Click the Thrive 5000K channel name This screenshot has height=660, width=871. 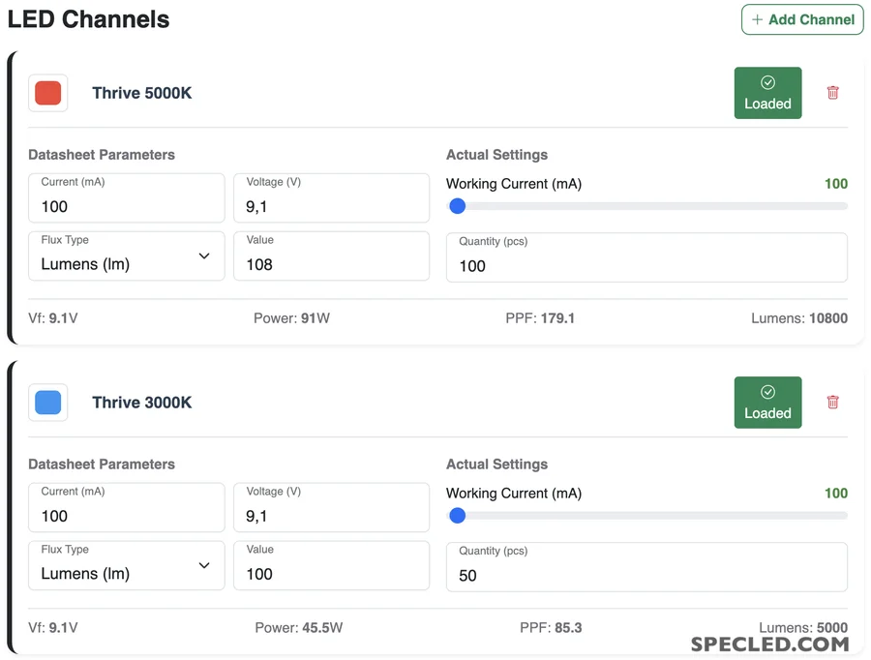tap(141, 93)
